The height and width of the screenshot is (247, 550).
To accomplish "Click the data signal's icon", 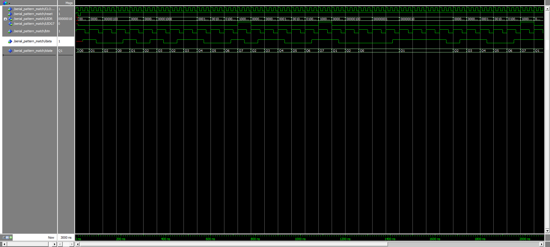I will click(x=10, y=41).
